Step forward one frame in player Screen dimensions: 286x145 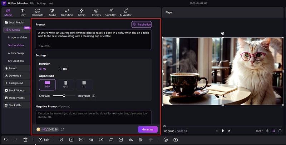pyautogui.click(x=229, y=131)
